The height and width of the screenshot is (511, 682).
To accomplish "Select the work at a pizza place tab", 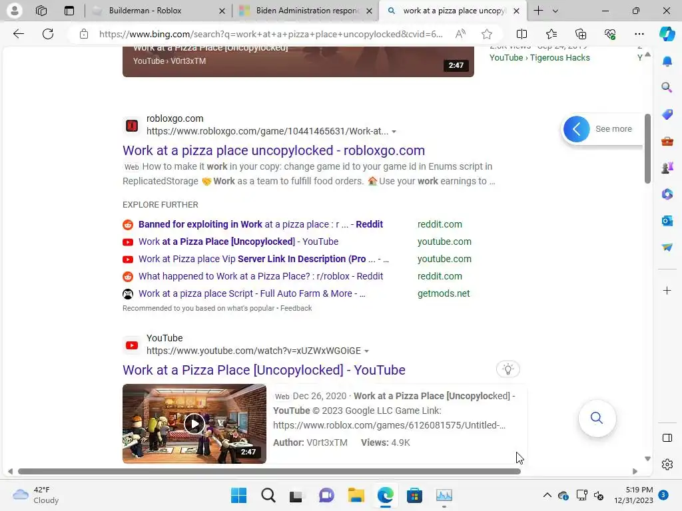I will pos(454,11).
